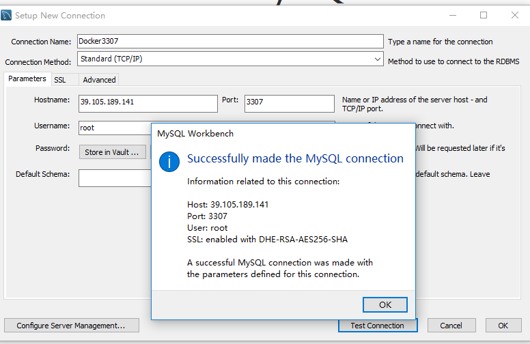Click the blue information icon in the dialog
Viewport: 530px width, 344px height.
pyautogui.click(x=169, y=162)
